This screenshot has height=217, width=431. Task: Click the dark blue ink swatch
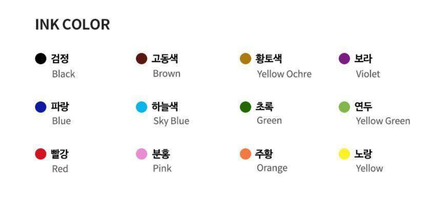(40, 107)
